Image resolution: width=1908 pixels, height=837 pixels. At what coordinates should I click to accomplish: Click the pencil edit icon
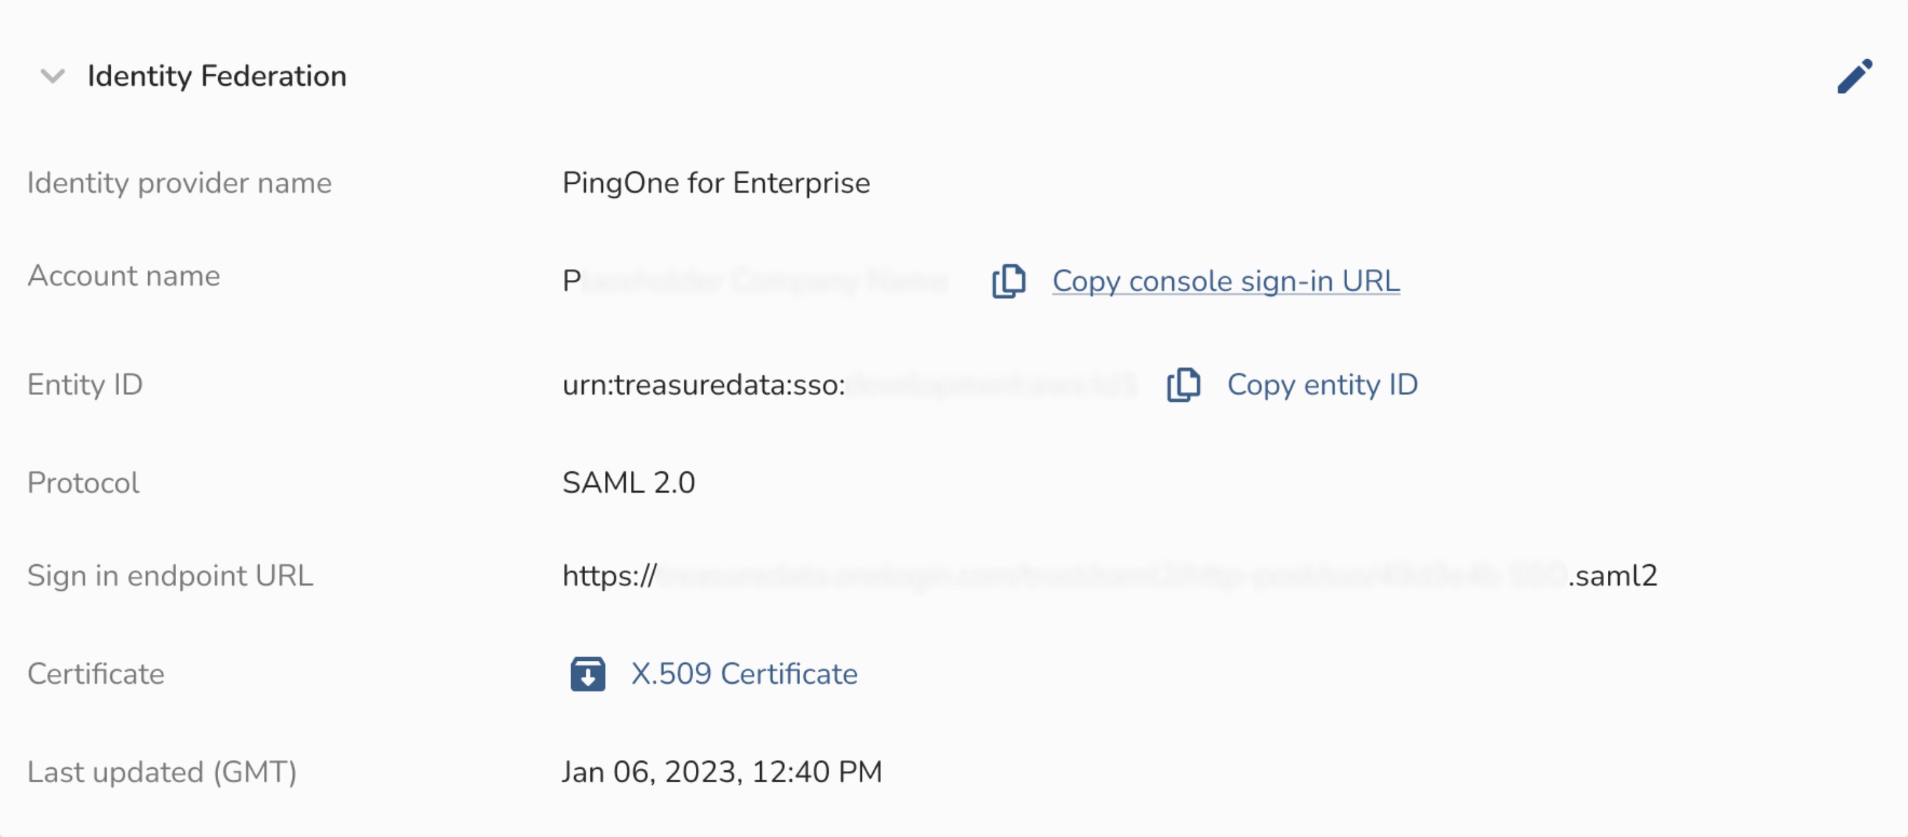[x=1854, y=76]
